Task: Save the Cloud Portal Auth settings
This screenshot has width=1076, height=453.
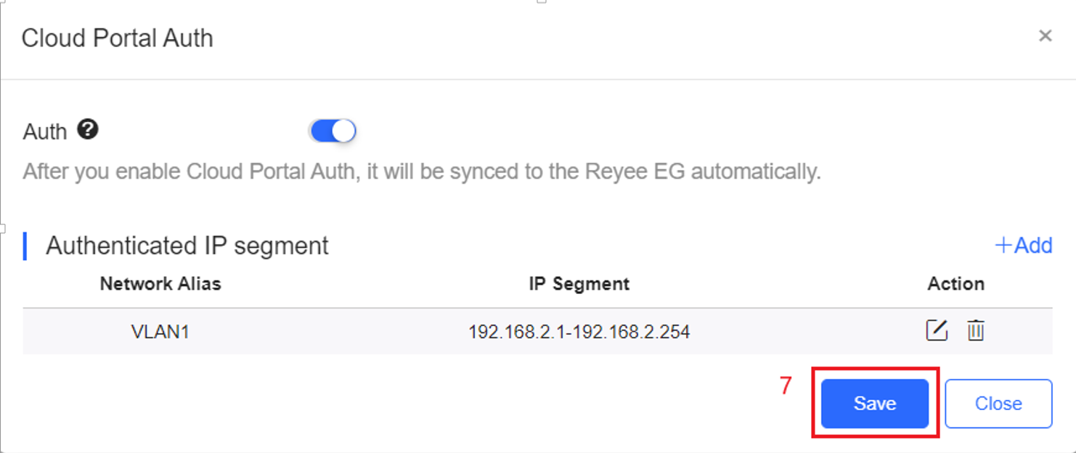Action: pyautogui.click(x=875, y=404)
